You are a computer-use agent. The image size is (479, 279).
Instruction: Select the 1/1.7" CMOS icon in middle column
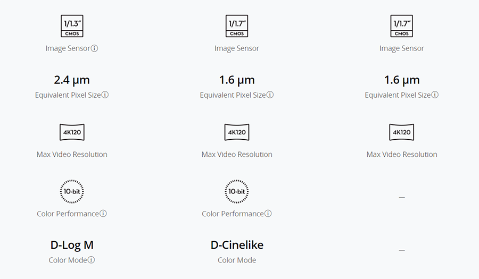pos(237,27)
